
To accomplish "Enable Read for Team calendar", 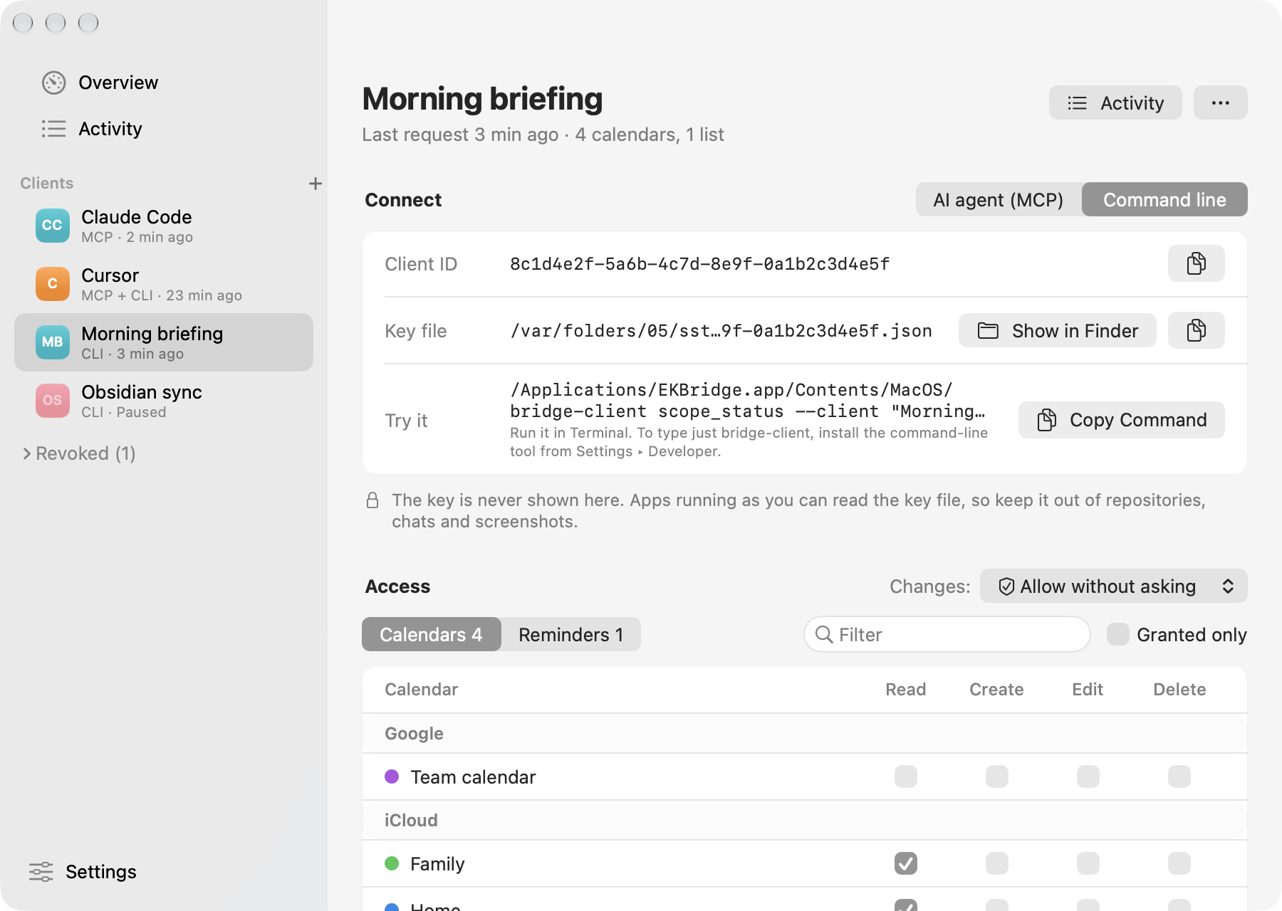I will (x=906, y=776).
